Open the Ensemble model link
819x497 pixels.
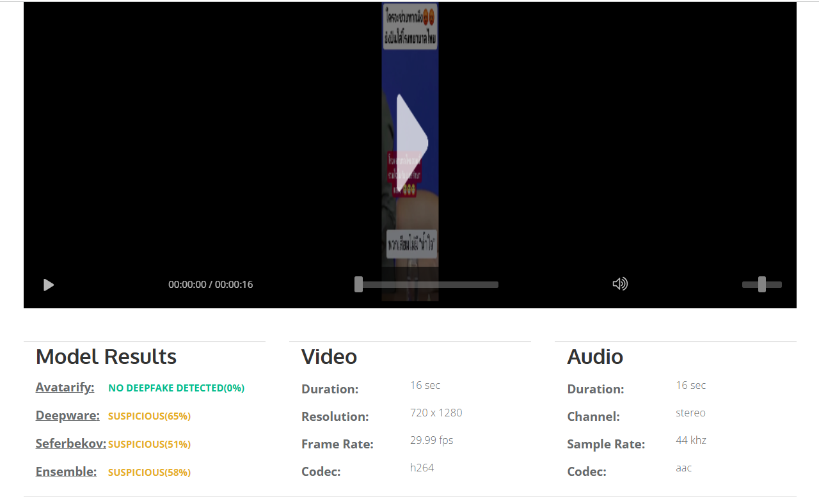click(67, 471)
